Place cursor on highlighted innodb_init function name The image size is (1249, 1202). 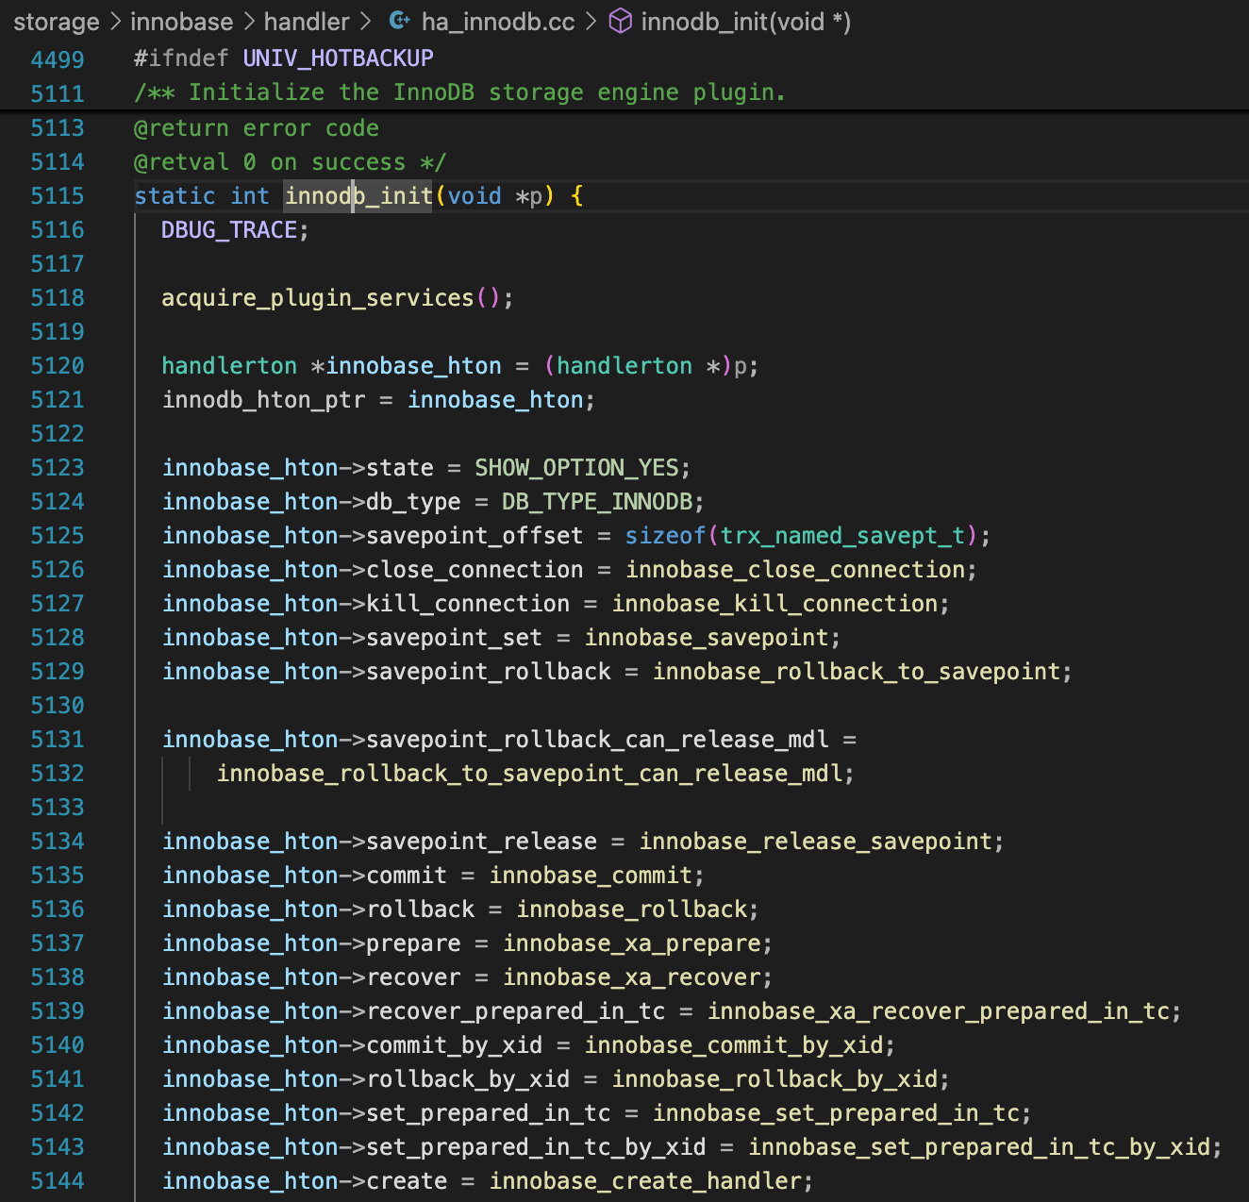click(358, 196)
